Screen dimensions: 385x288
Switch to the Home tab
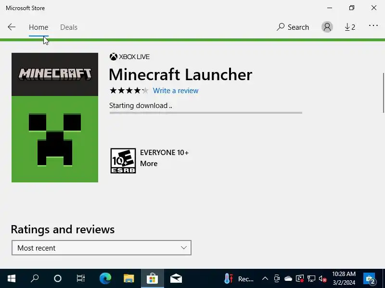(x=38, y=27)
